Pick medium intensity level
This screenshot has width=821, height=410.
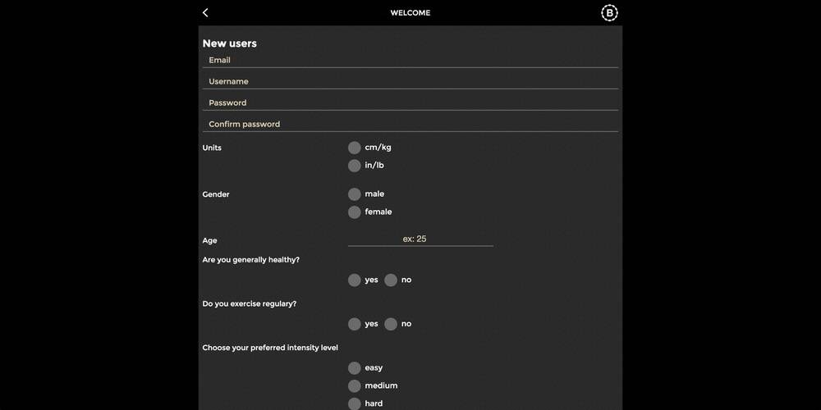click(355, 386)
